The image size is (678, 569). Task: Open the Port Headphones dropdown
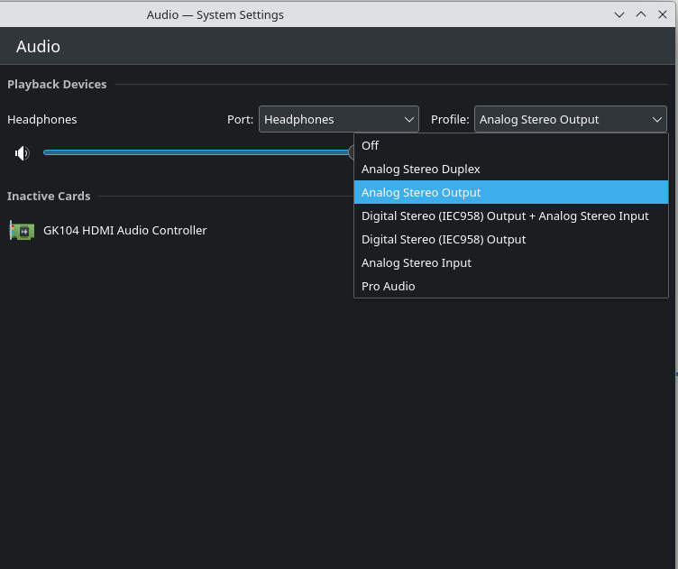coord(339,119)
